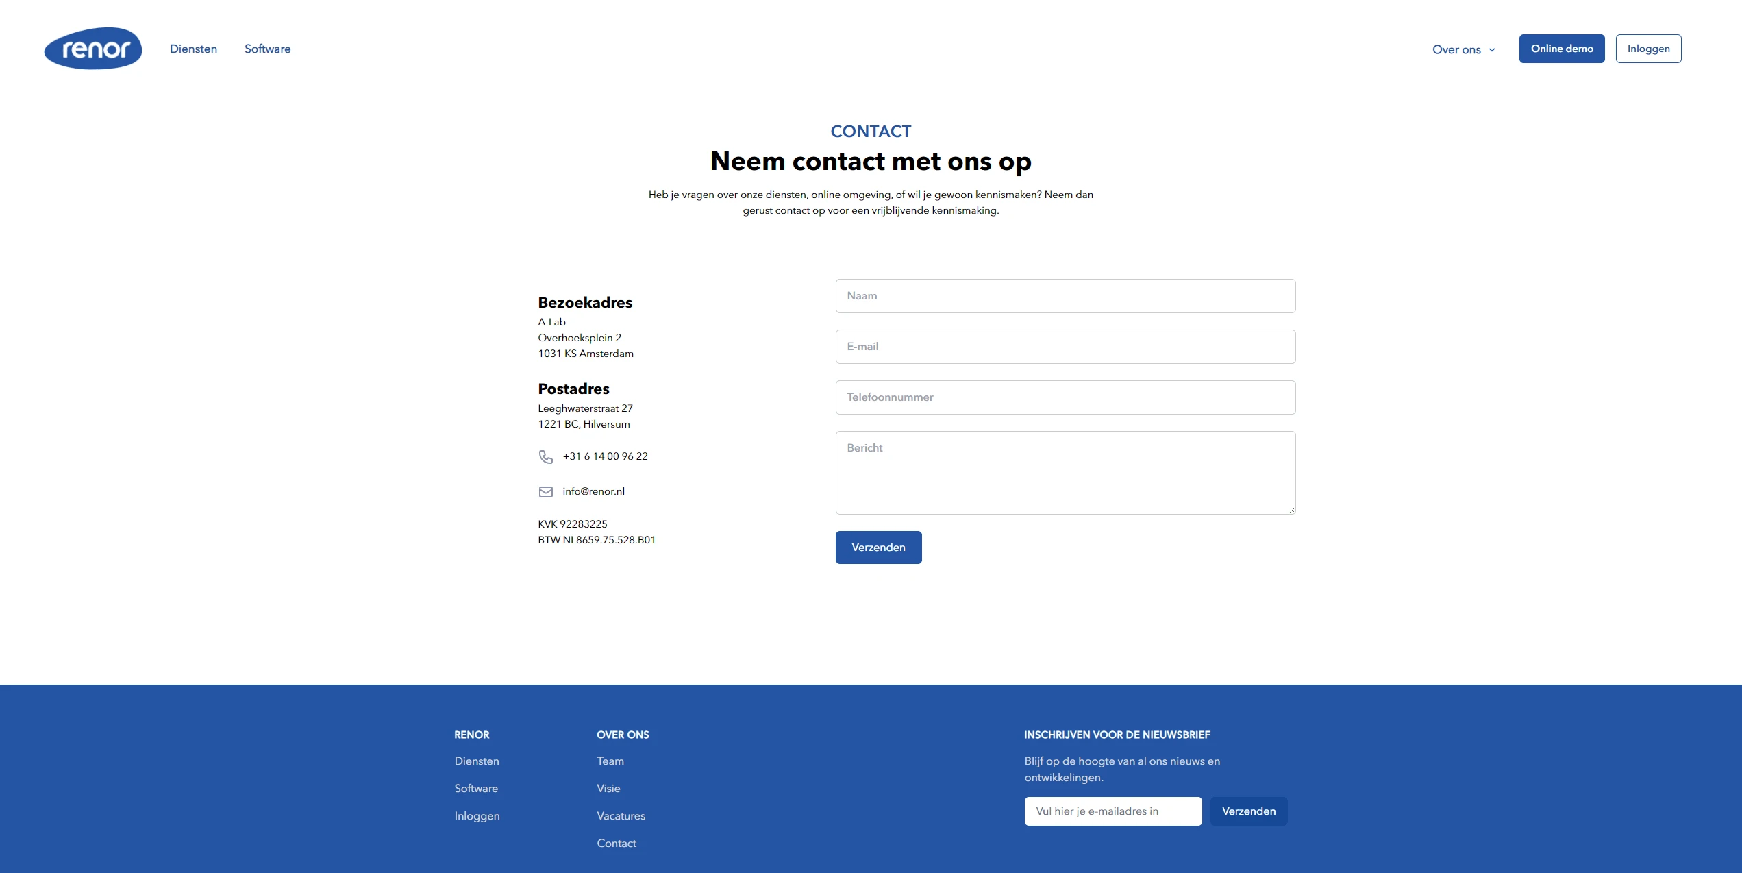This screenshot has width=1742, height=873.
Task: Click Visie link in footer section
Action: [608, 787]
